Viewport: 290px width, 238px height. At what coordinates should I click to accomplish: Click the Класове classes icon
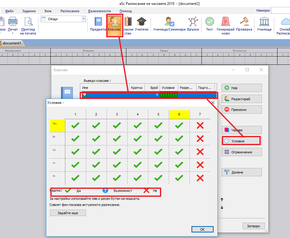(x=114, y=24)
